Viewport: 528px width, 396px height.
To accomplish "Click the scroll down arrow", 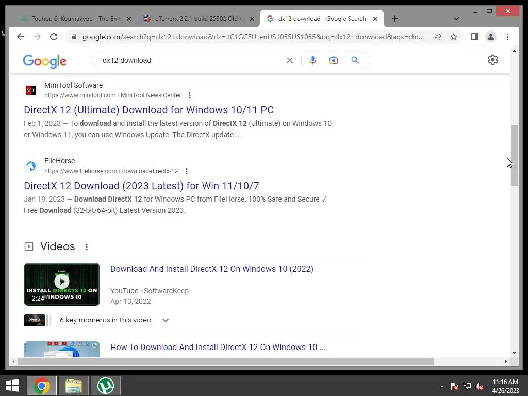I will point(514,353).
